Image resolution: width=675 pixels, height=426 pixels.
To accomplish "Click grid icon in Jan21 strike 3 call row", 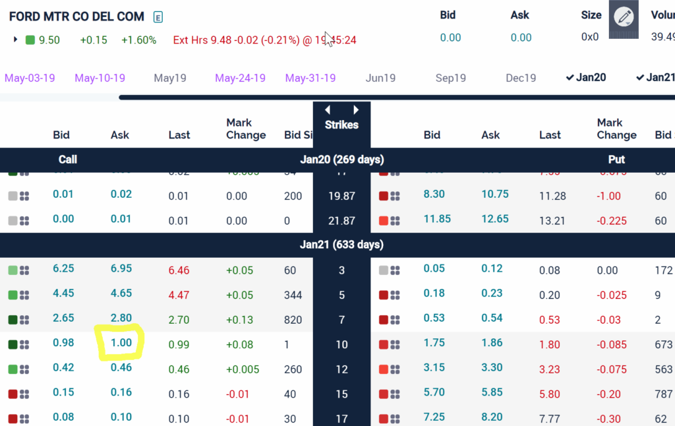I will (24, 270).
